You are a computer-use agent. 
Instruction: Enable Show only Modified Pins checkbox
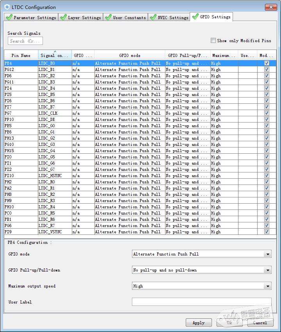213,41
